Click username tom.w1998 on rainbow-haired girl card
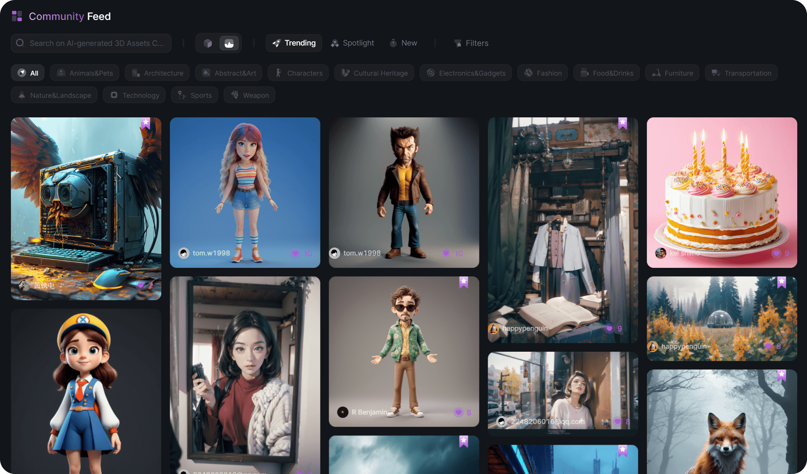Screen dimensions: 807x474 point(211,253)
